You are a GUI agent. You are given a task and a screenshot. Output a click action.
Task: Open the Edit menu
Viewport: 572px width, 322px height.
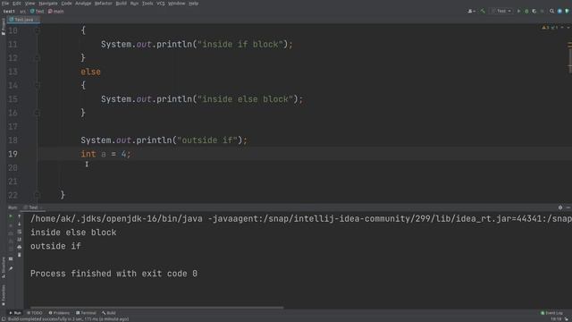(17, 4)
